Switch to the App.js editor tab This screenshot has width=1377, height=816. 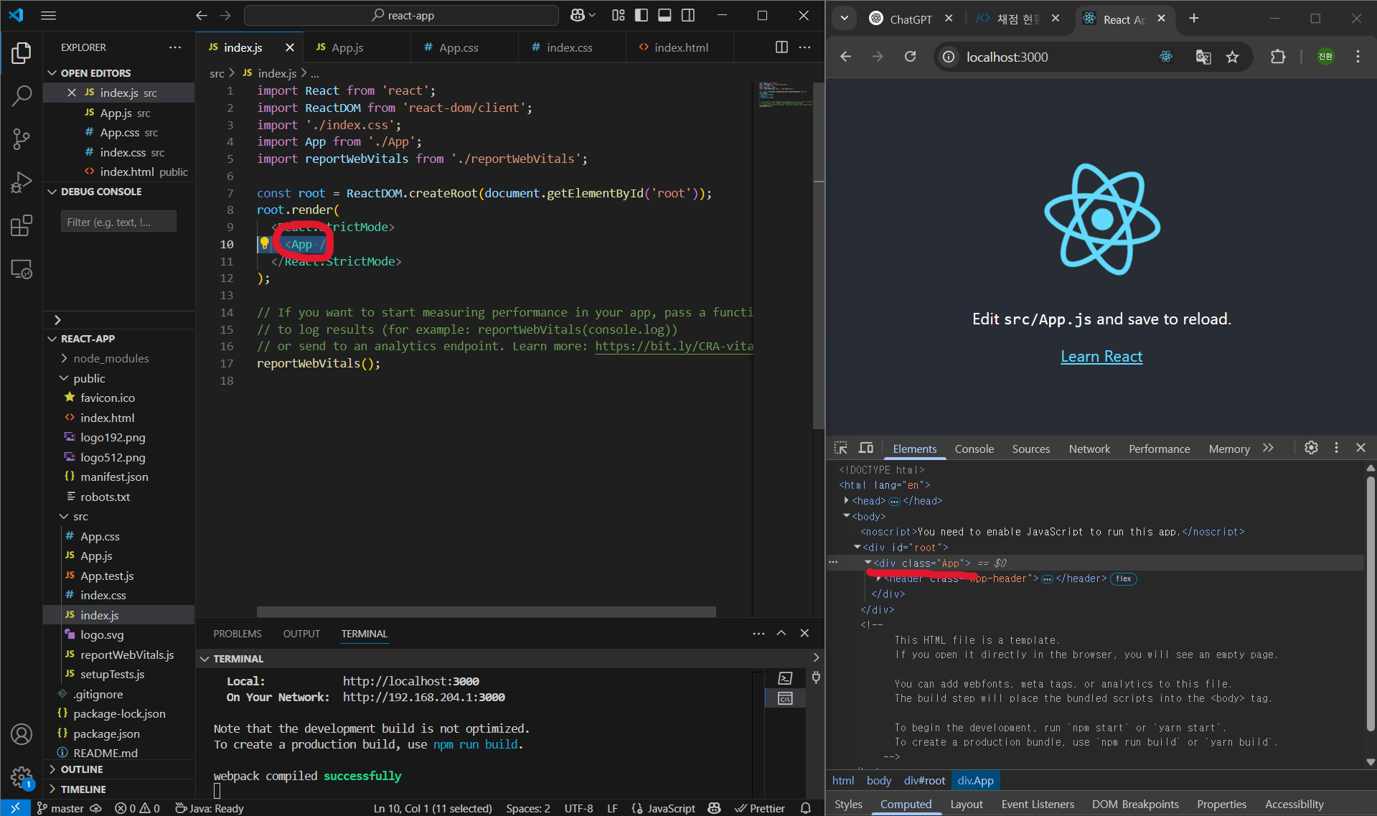[x=347, y=47]
